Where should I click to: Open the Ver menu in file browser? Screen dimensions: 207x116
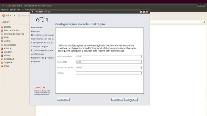click(19, 10)
